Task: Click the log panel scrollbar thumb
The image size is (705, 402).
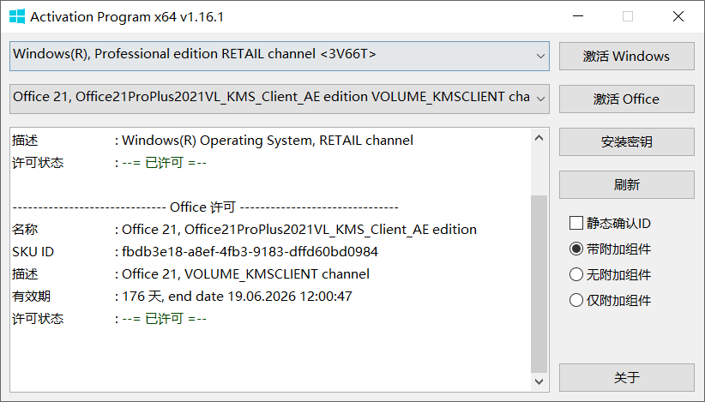Action: 539,284
